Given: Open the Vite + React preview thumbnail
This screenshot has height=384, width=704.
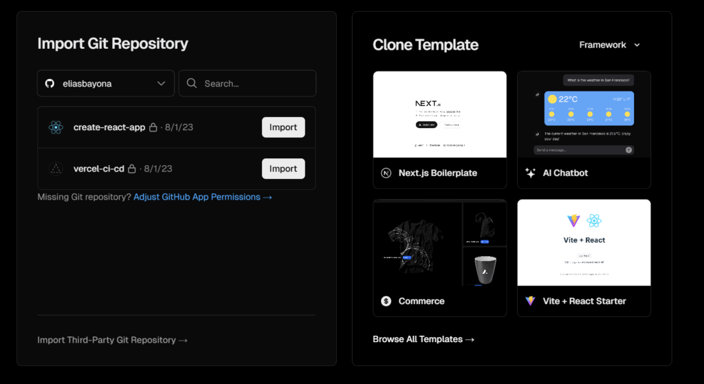Looking at the screenshot, I should click(584, 243).
